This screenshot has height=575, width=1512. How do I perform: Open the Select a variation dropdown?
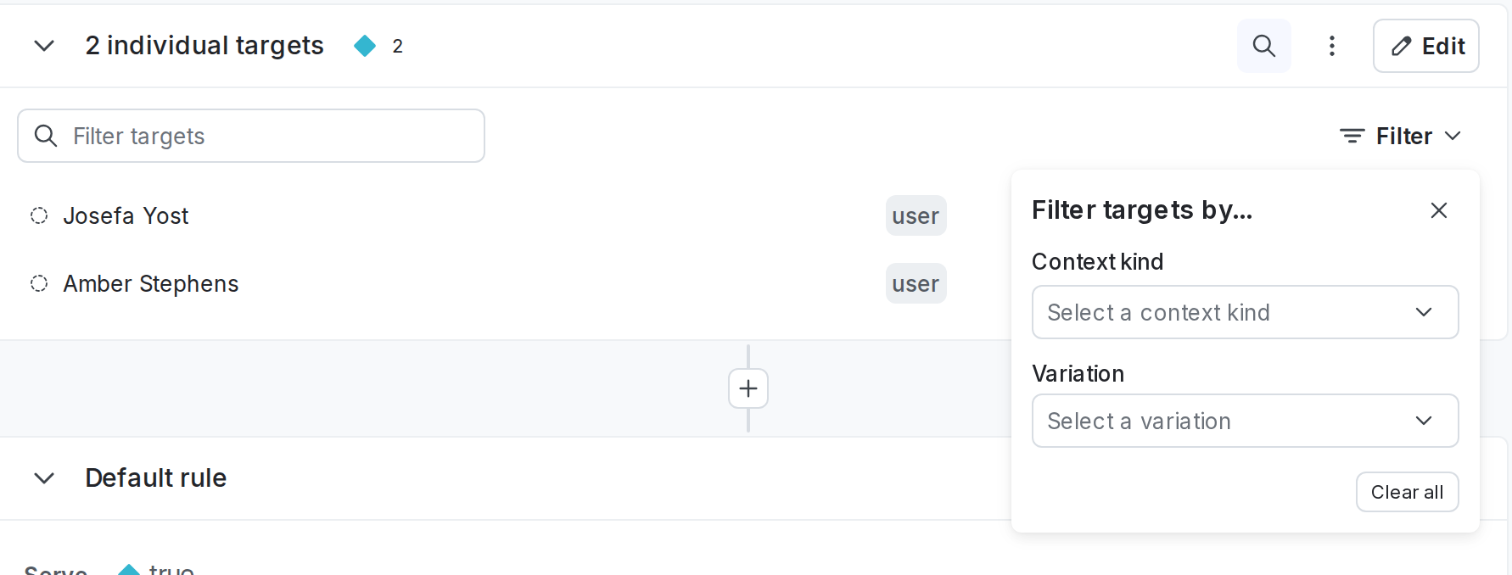1244,421
